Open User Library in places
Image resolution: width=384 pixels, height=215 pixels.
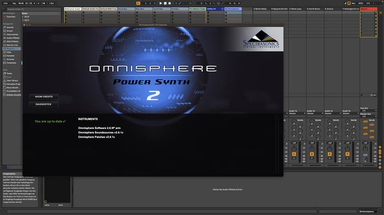(11, 81)
